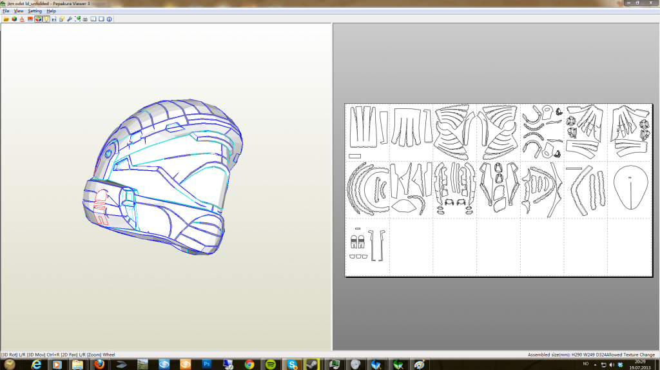The width and height of the screenshot is (660, 370).
Task: Open the File menu
Action: [6, 11]
